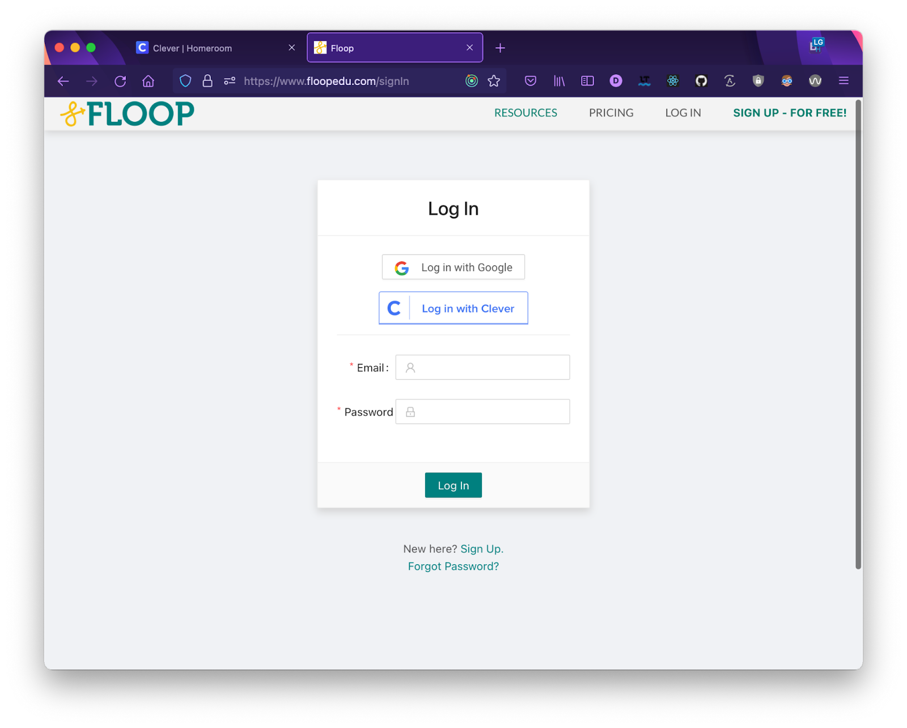Open the tracking protection shield icon
The image size is (907, 728).
point(185,81)
